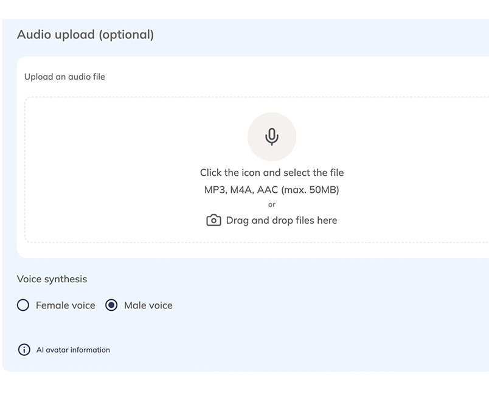Viewport: 489px width, 399px height.
Task: Click the "or" separator in the upload box
Action: click(x=271, y=204)
